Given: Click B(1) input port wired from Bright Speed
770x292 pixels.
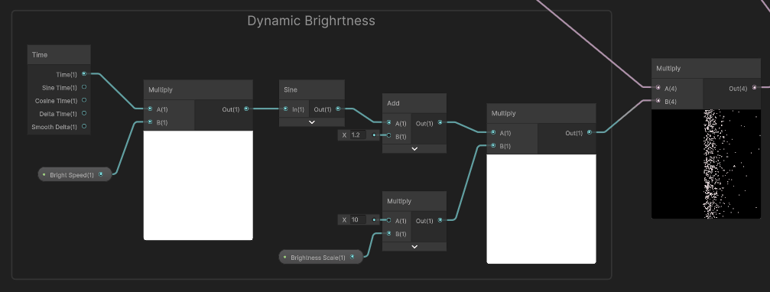Looking at the screenshot, I should coord(150,122).
